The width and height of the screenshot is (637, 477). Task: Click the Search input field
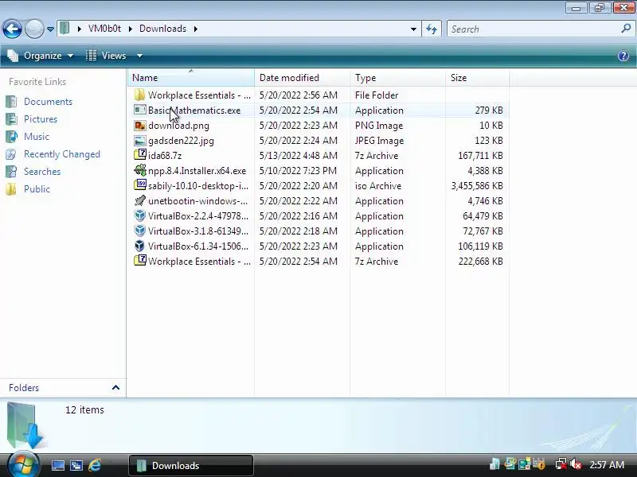point(533,29)
